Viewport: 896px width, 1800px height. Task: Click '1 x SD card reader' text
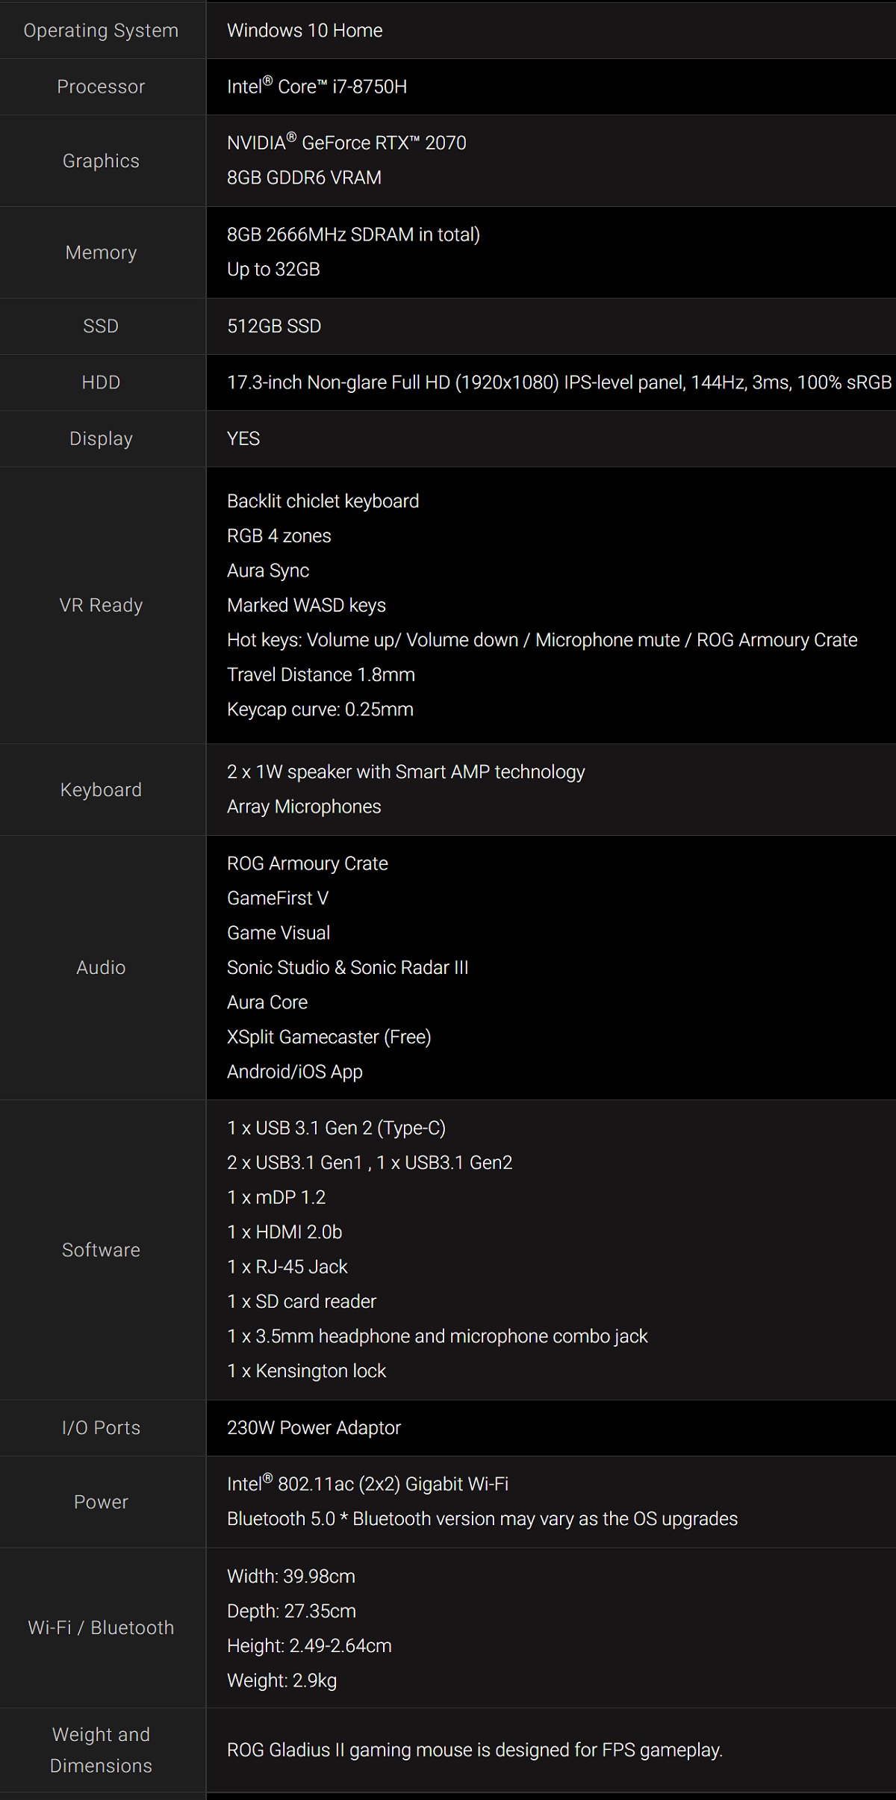[x=302, y=1302]
